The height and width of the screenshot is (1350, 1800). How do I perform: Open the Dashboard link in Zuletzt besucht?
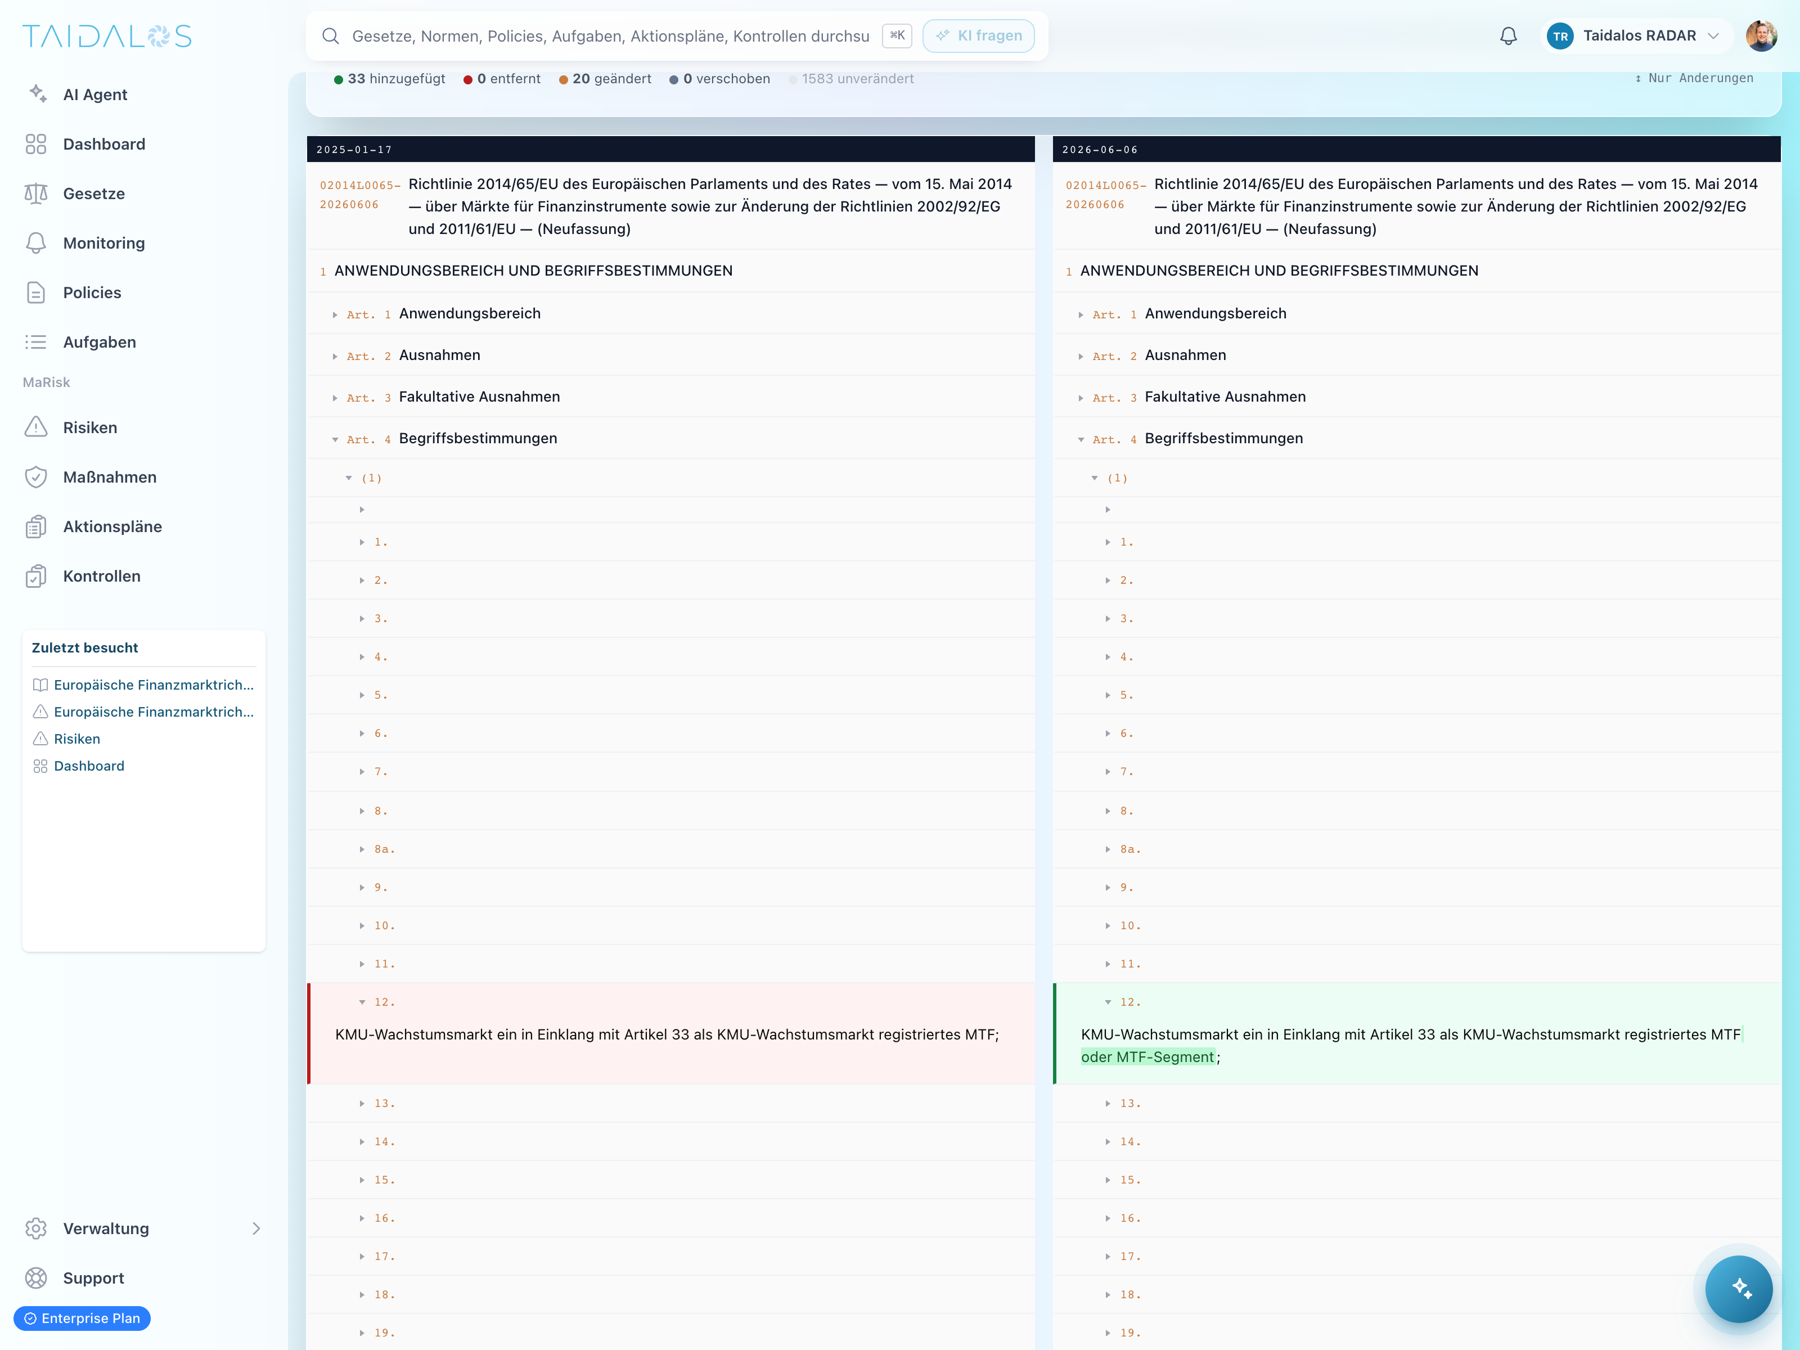pos(89,767)
